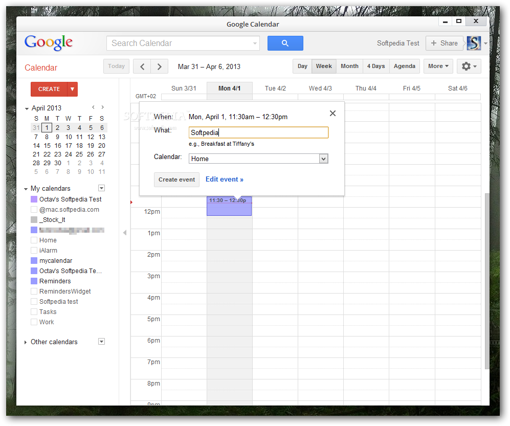This screenshot has width=510, height=426.
Task: Toggle Tasks calendar visibility
Action: click(x=34, y=311)
